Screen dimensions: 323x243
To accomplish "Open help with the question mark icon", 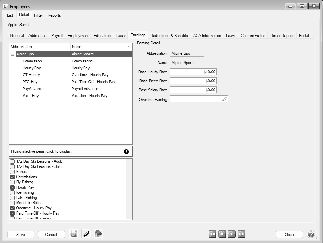I will tap(311, 234).
